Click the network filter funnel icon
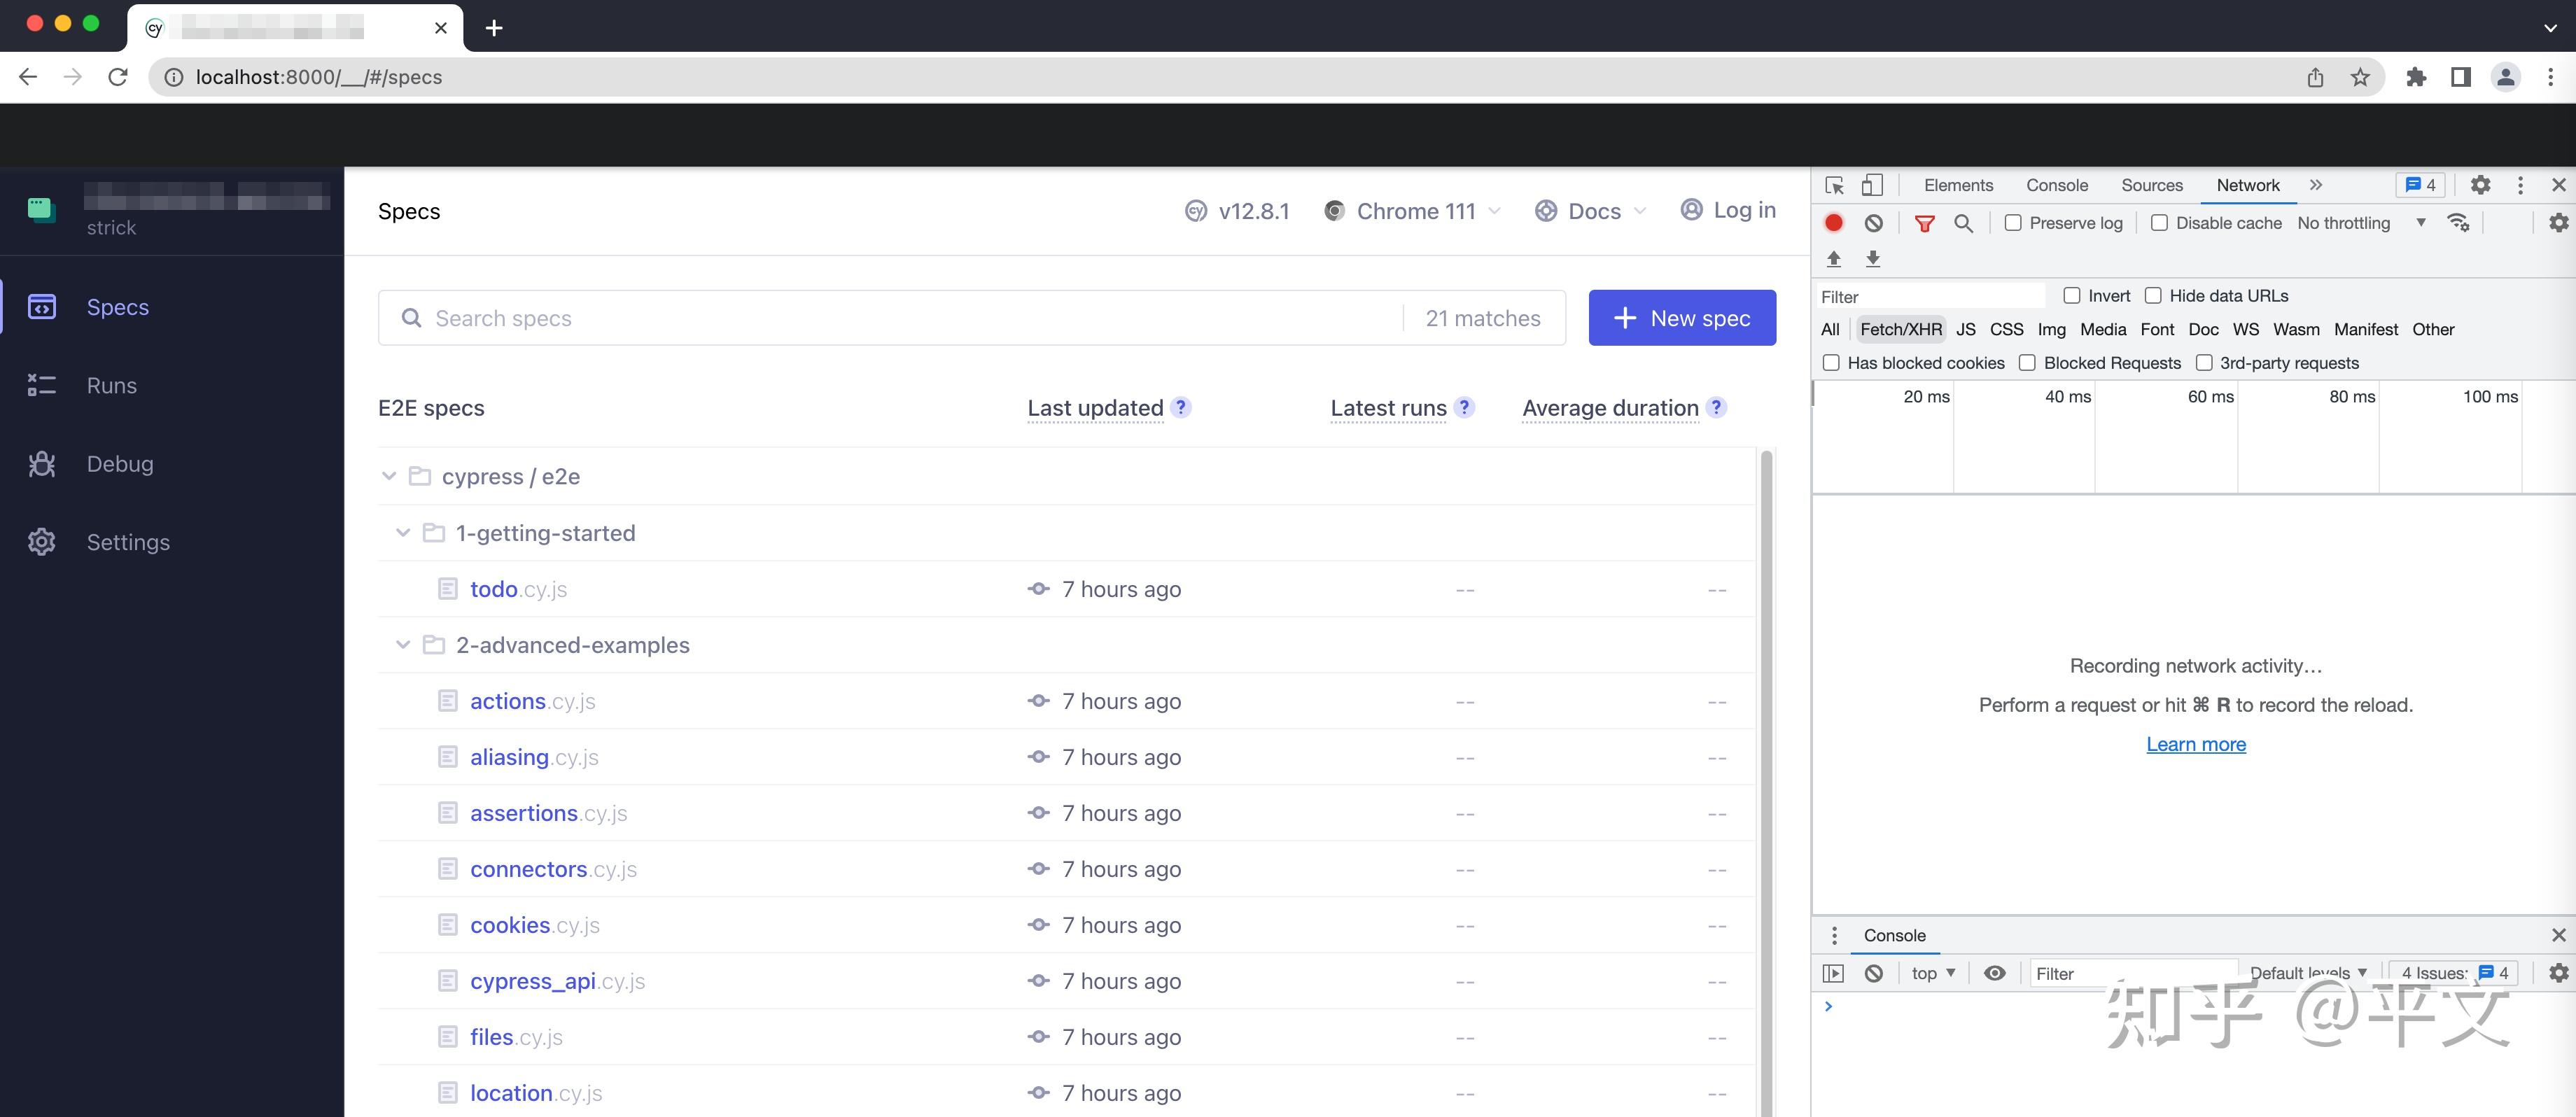 1924,223
